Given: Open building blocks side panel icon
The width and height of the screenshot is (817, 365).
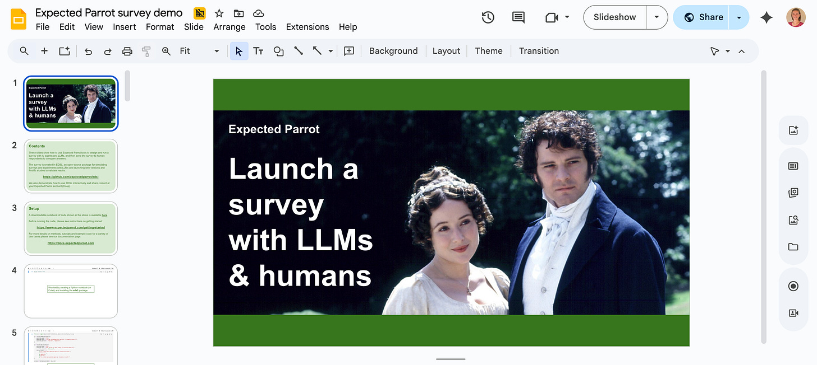Looking at the screenshot, I should [x=793, y=193].
